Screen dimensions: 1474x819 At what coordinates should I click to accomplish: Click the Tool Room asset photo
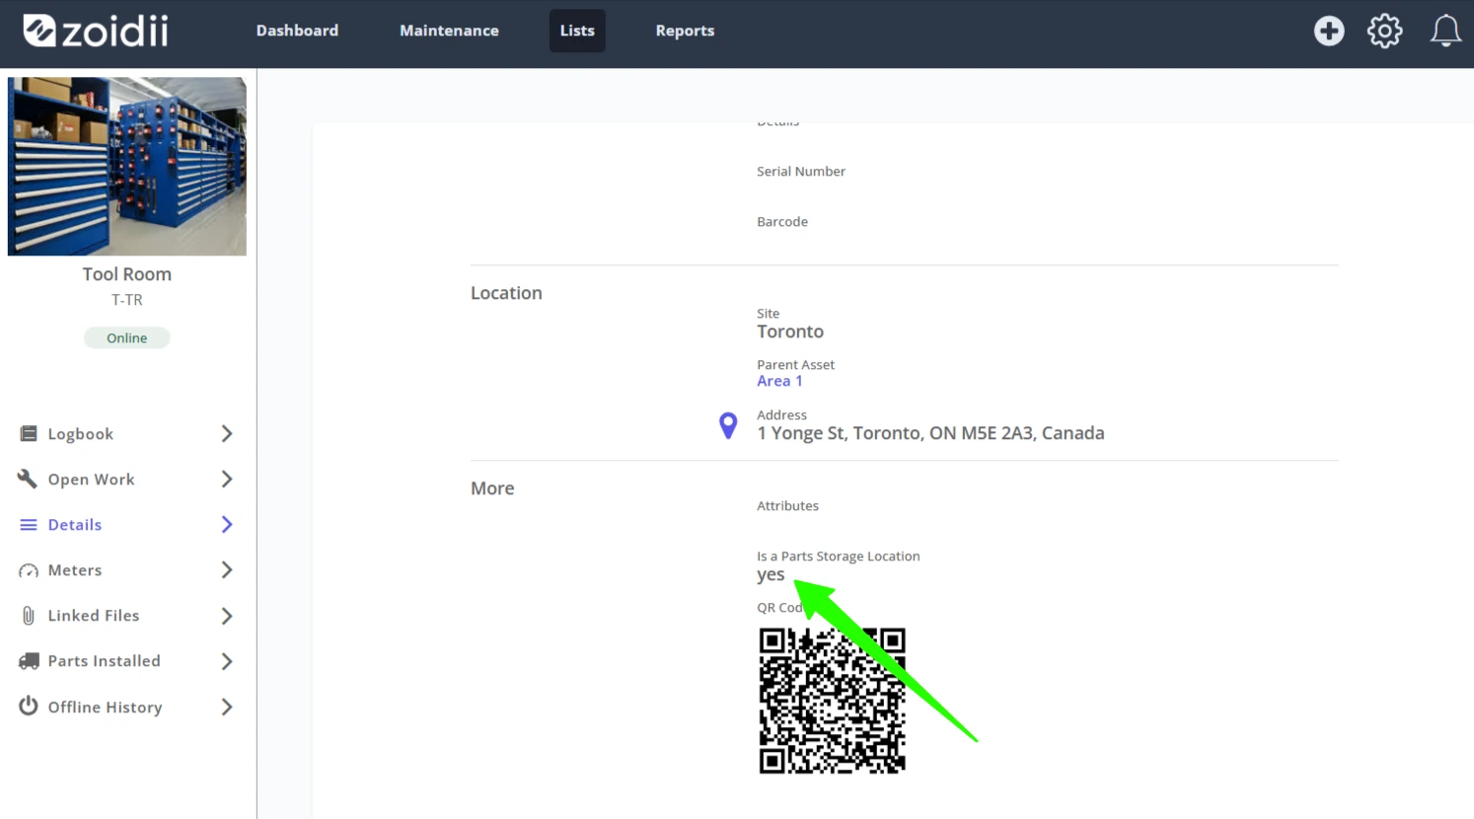click(x=127, y=167)
